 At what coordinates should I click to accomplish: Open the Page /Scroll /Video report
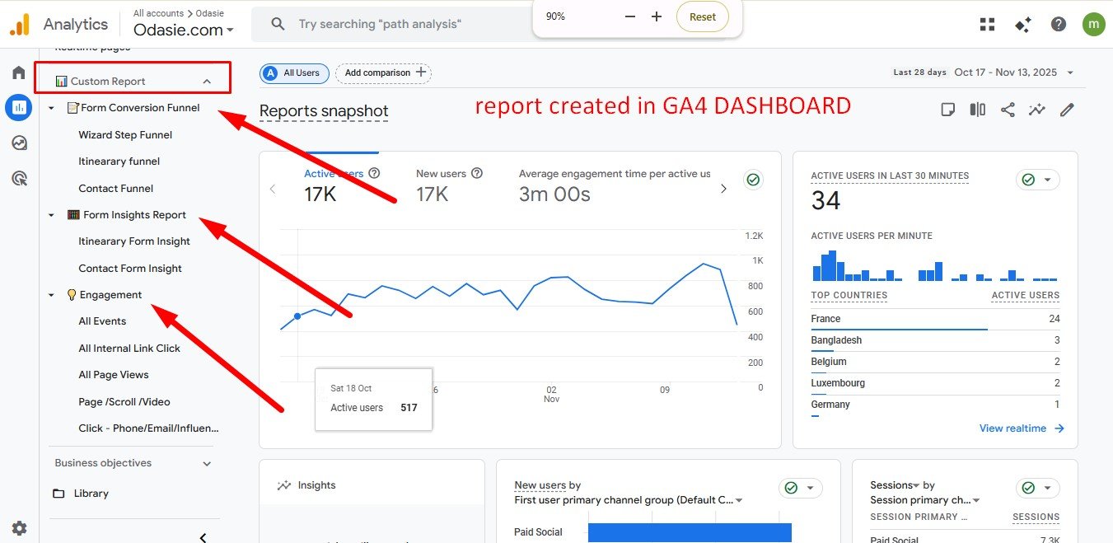pyautogui.click(x=124, y=402)
